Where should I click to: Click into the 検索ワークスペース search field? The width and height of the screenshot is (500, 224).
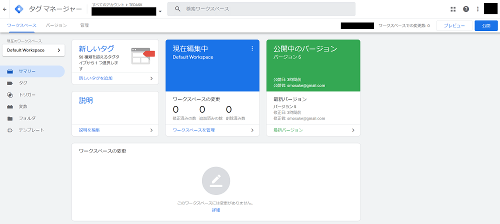tap(265, 9)
